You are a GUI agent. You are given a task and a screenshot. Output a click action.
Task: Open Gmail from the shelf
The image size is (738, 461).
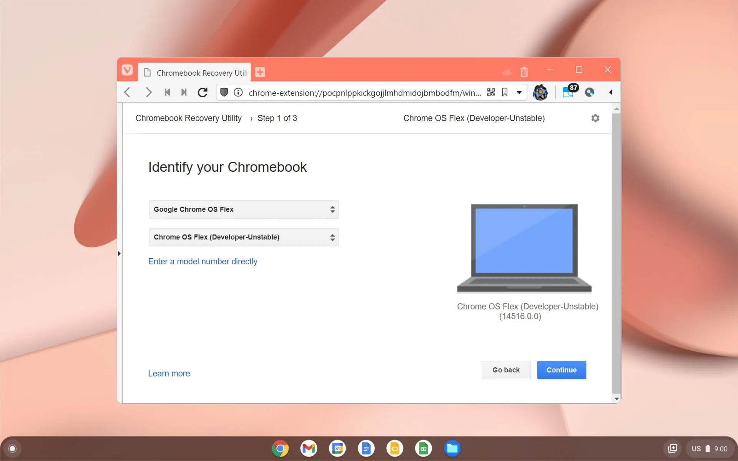(309, 448)
